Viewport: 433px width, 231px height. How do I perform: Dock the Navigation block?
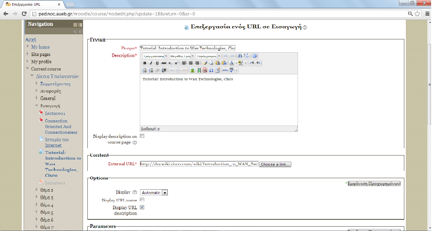80,25
